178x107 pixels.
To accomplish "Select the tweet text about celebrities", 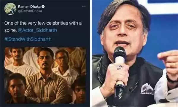I will (43, 27).
